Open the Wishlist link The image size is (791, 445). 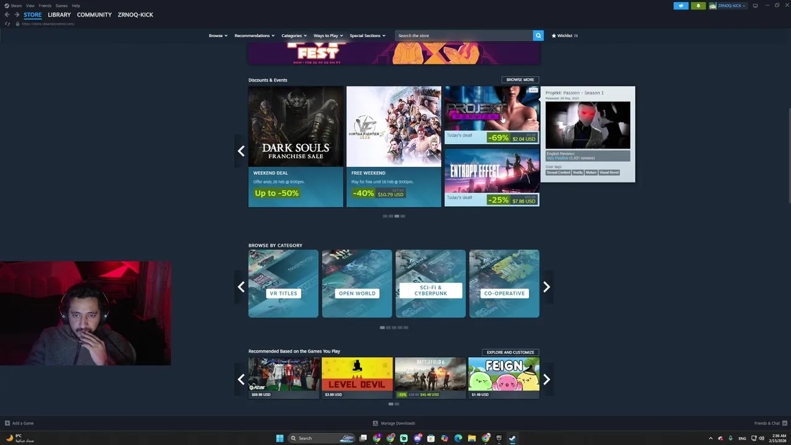point(565,35)
